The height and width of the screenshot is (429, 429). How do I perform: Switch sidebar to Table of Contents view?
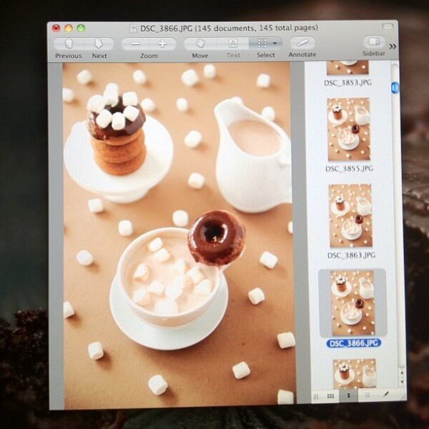pyautogui.click(x=368, y=395)
